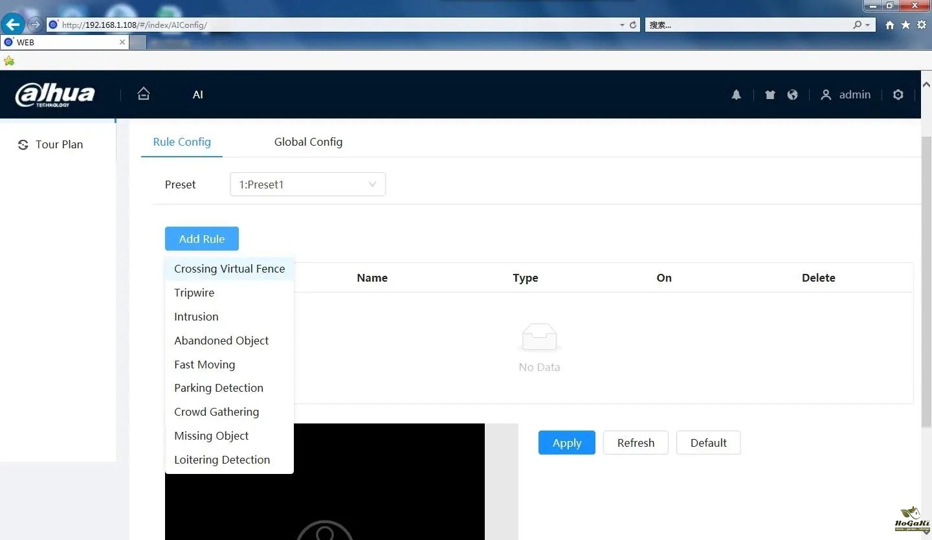Open the settings gear icon
932x540 pixels.
point(898,95)
